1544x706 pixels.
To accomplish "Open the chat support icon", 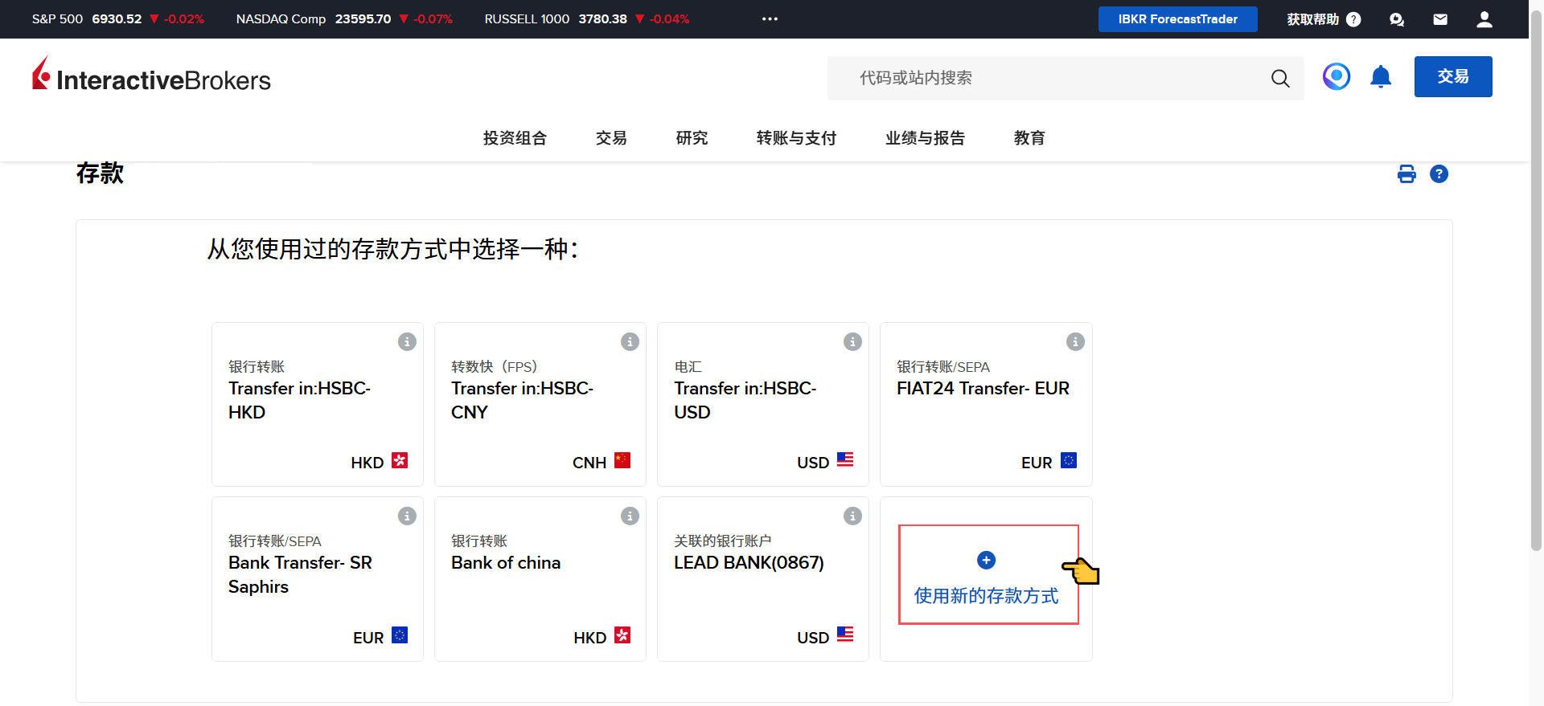I will tap(1397, 19).
